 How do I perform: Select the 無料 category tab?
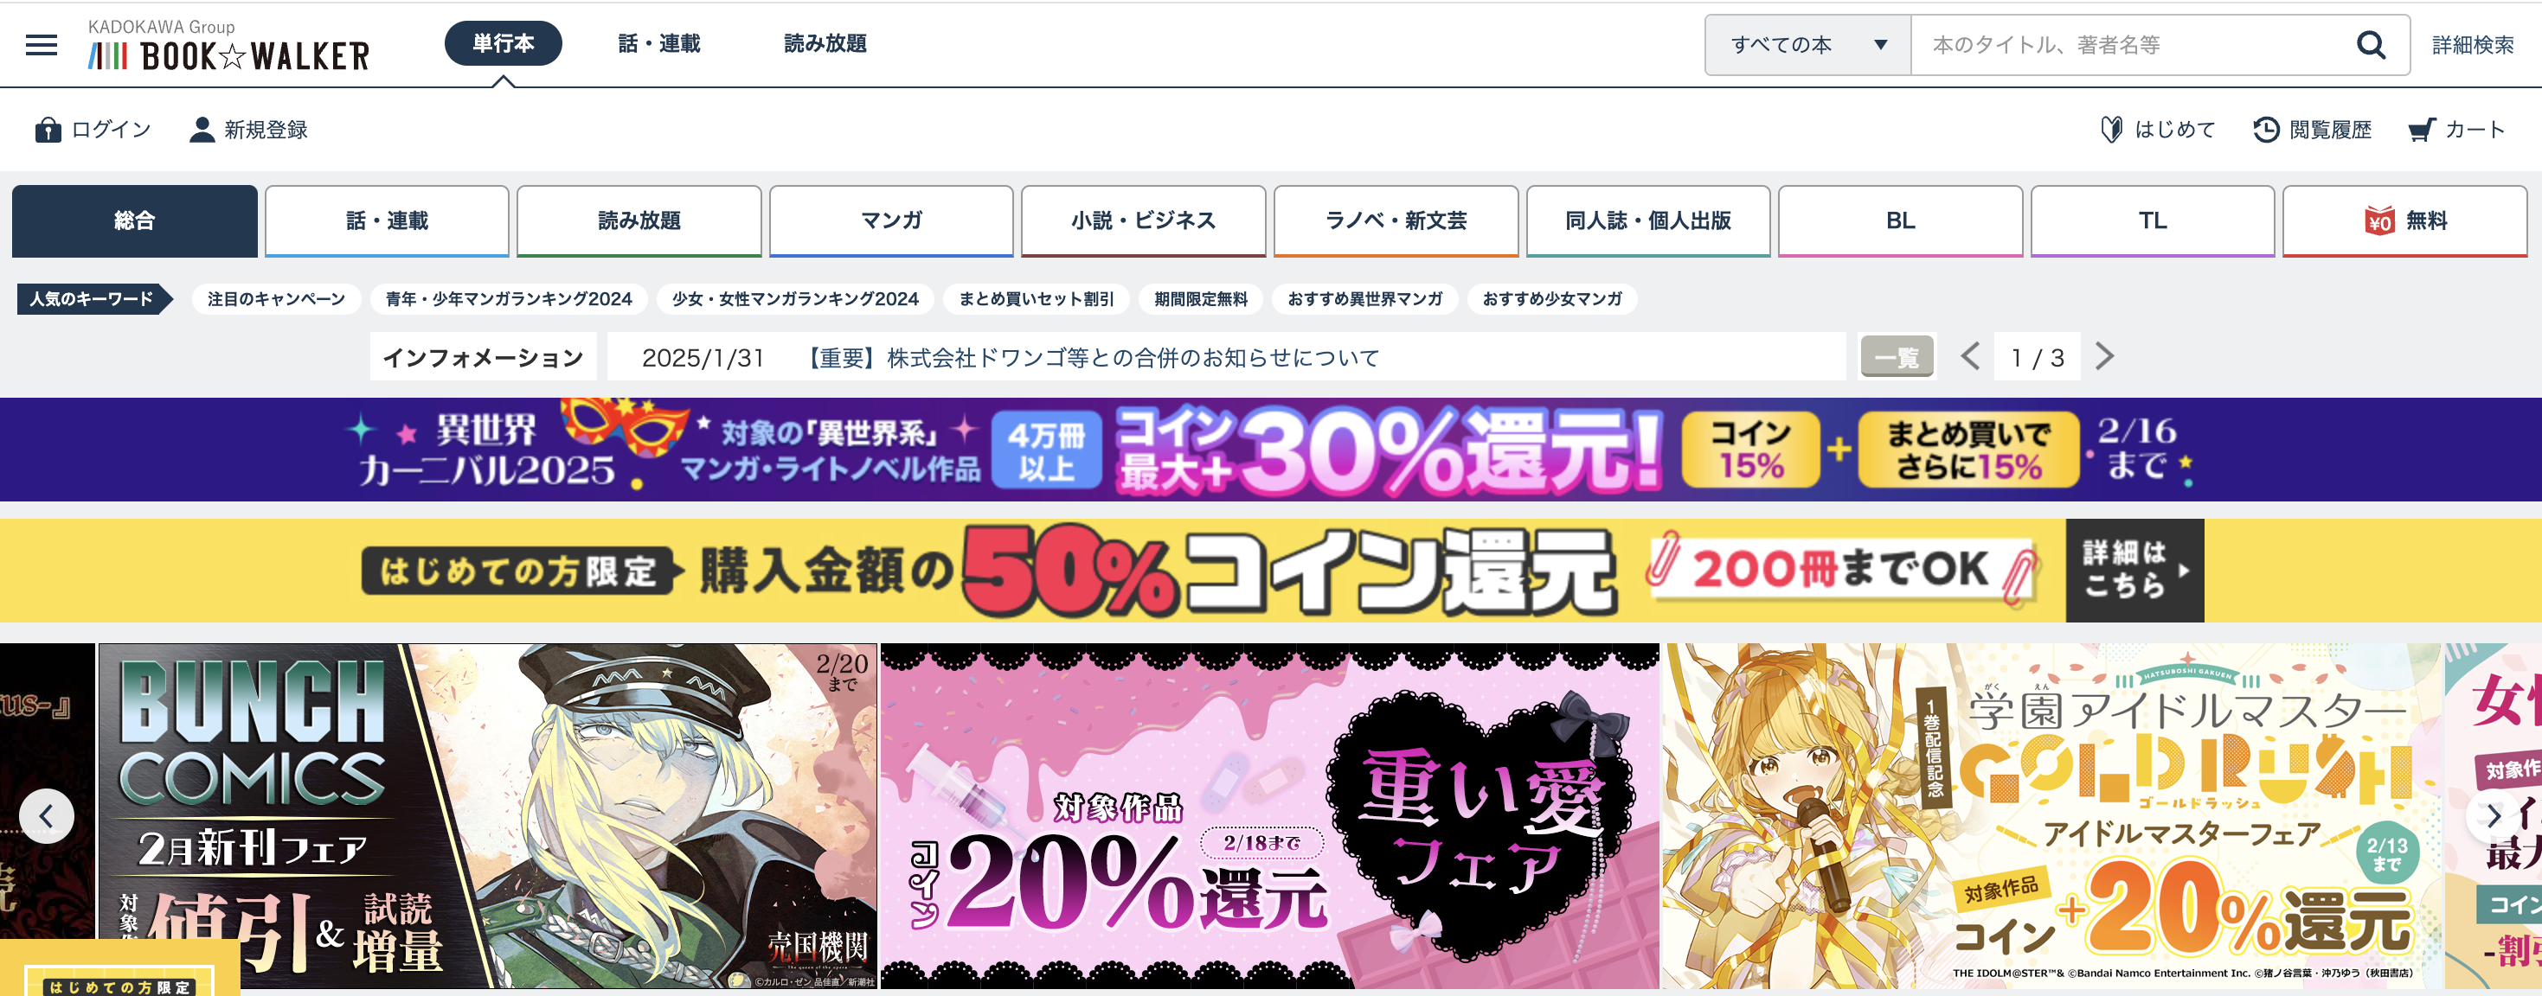coord(2404,220)
